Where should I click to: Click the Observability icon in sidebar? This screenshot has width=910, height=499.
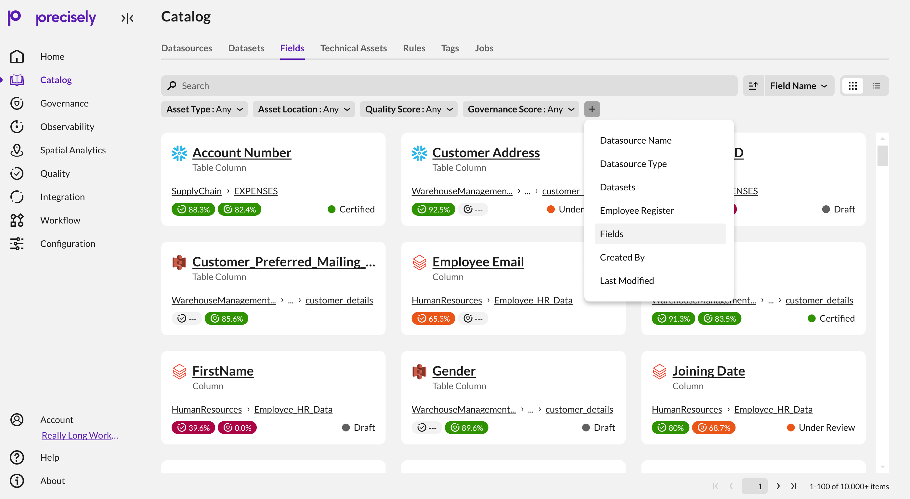(x=17, y=126)
